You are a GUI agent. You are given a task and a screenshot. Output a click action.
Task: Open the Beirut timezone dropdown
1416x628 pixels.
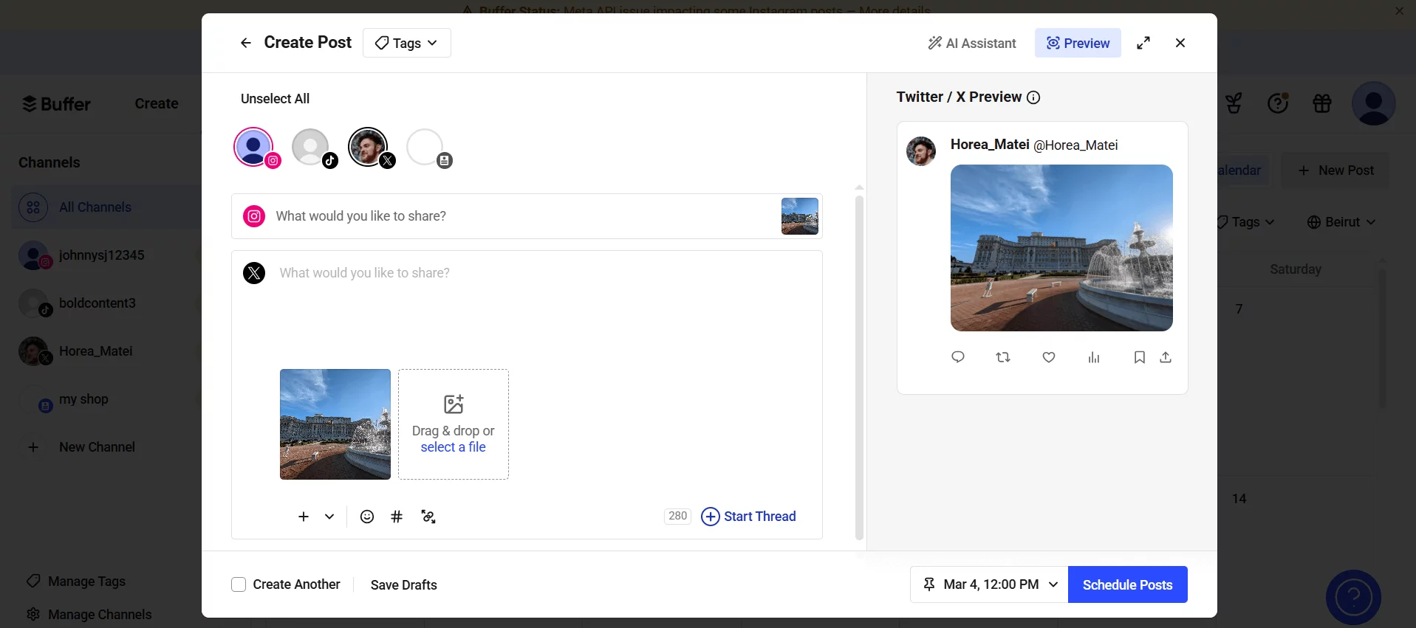[1341, 222]
